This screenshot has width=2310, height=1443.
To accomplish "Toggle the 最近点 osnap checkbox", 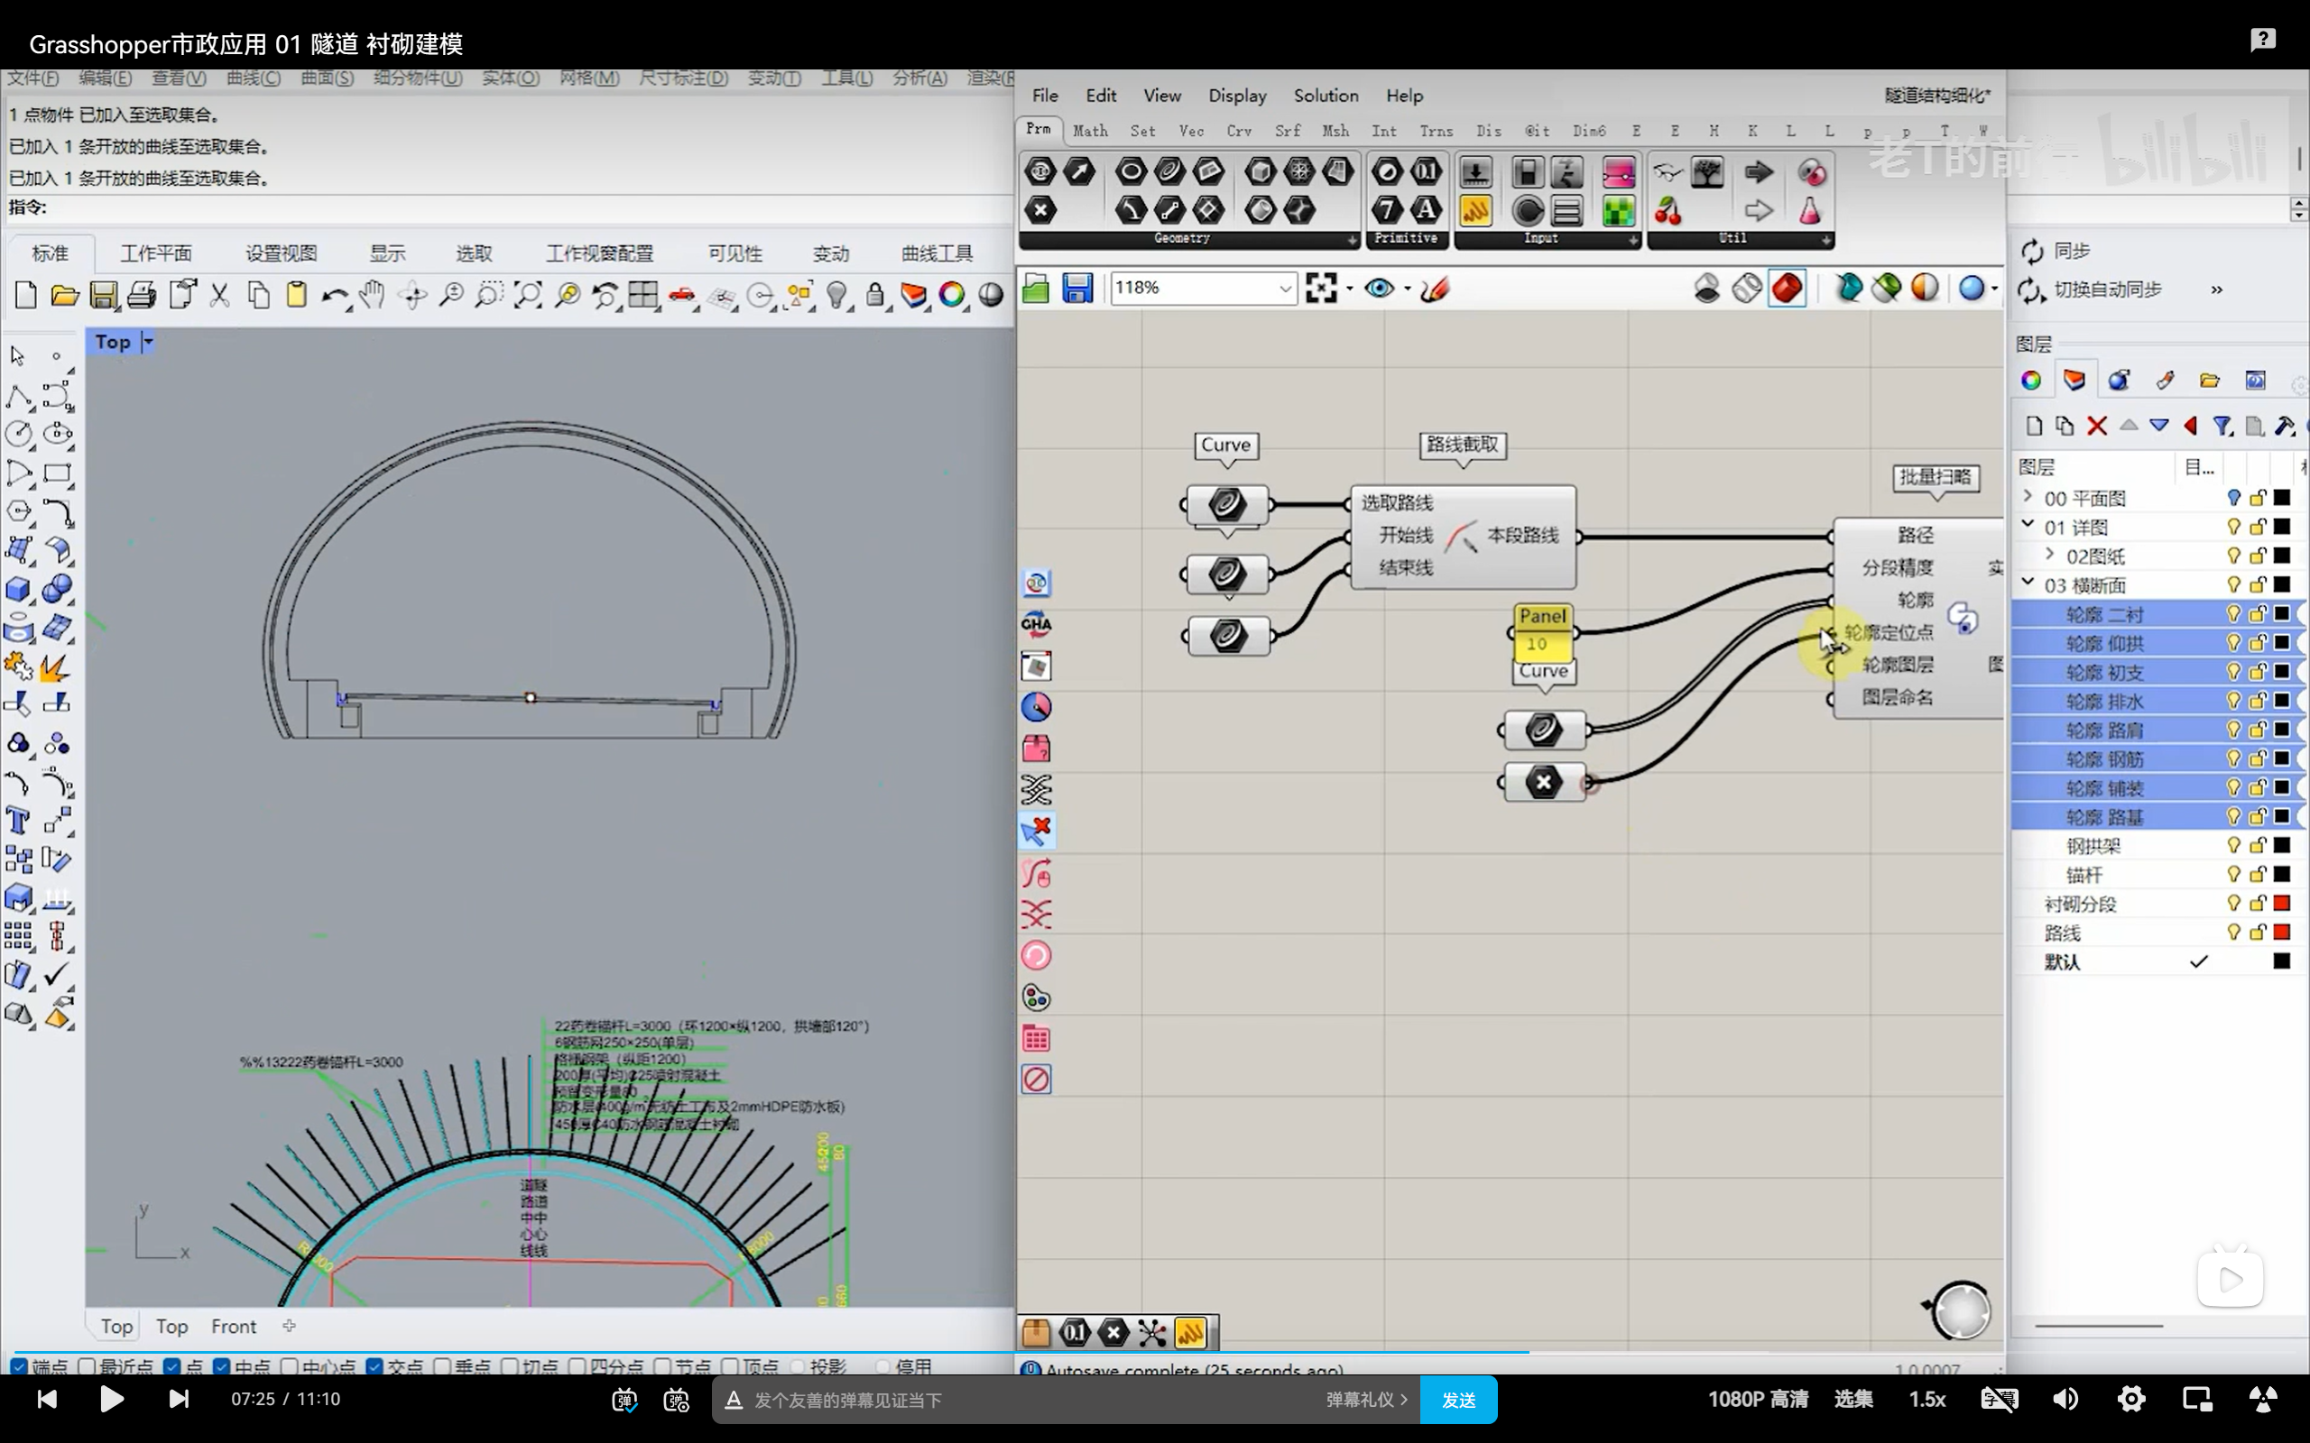I will click(x=87, y=1366).
